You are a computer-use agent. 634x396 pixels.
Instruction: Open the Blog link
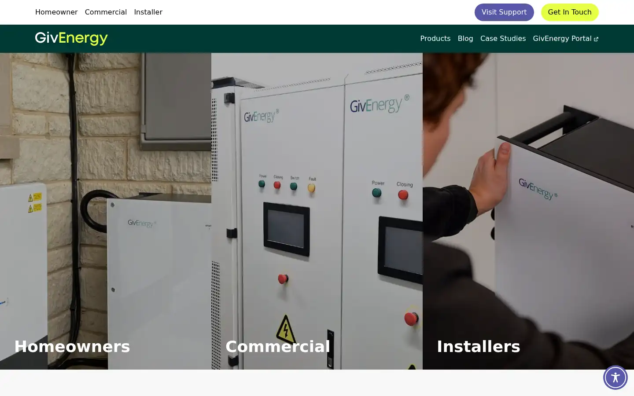pyautogui.click(x=465, y=39)
